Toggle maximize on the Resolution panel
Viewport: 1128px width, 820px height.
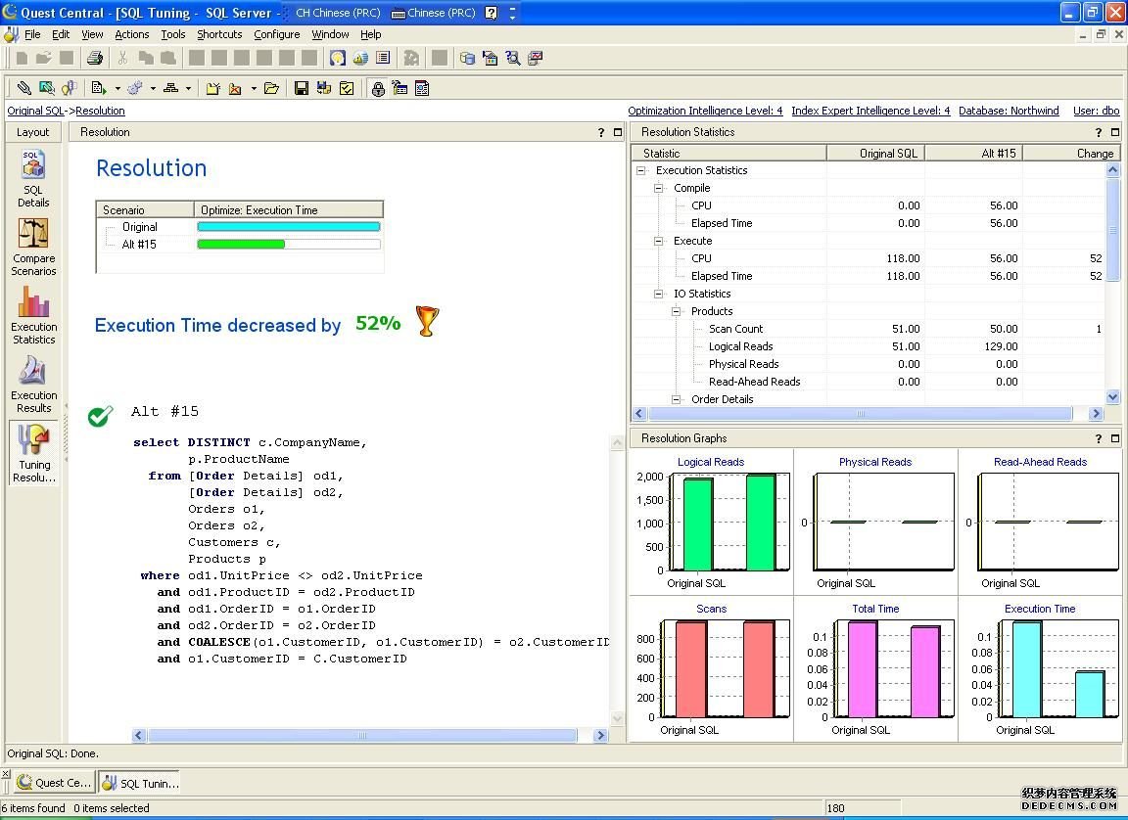click(x=618, y=132)
